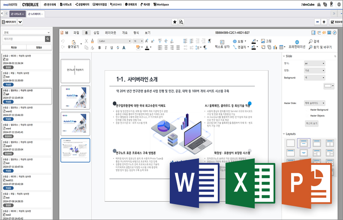Center align the text
Screen dimensions: 343x220
[166, 48]
